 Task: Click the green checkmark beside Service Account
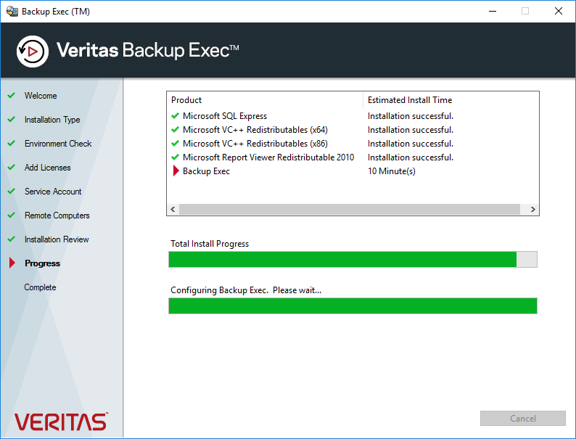coord(12,191)
